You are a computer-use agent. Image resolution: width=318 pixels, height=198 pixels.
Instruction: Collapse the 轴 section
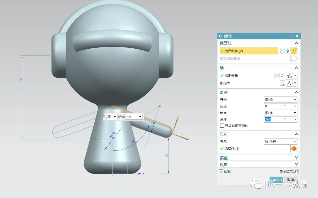(296, 68)
